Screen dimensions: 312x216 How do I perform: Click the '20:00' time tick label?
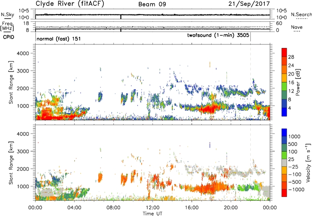pos(230,208)
